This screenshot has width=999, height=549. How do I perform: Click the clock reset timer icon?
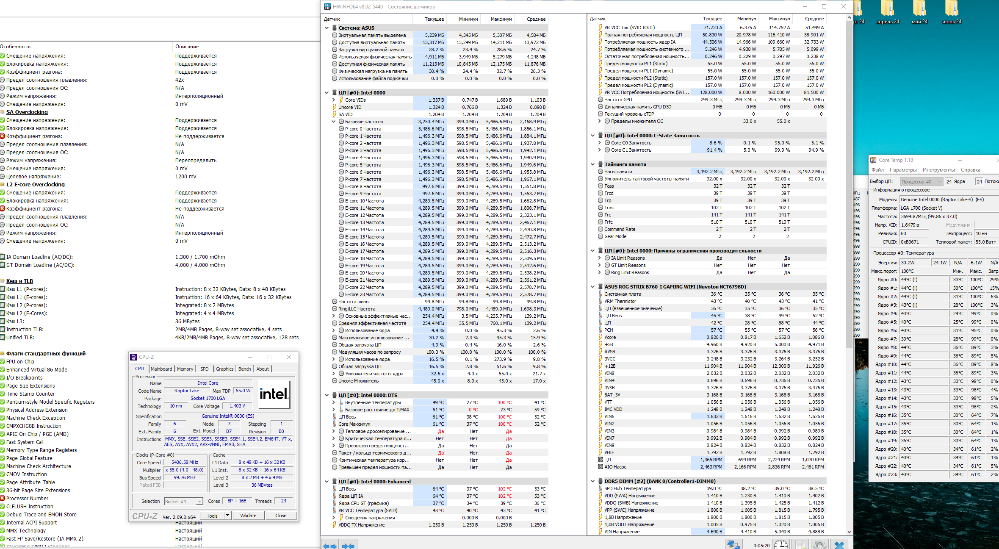click(781, 545)
